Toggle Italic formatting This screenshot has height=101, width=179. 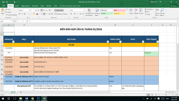tap(22, 14)
